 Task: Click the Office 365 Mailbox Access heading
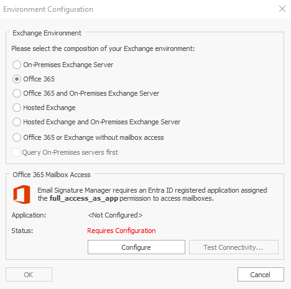coord(52,175)
